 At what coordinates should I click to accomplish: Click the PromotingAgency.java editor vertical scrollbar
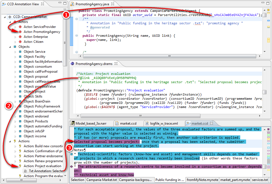(265, 15)
